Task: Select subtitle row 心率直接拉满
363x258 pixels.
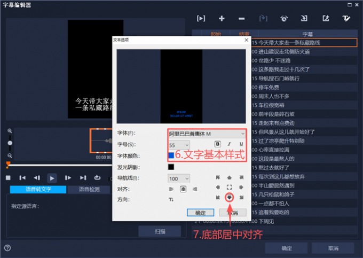Action: [304, 150]
